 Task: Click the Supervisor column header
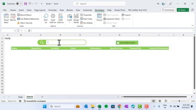point(36,48)
